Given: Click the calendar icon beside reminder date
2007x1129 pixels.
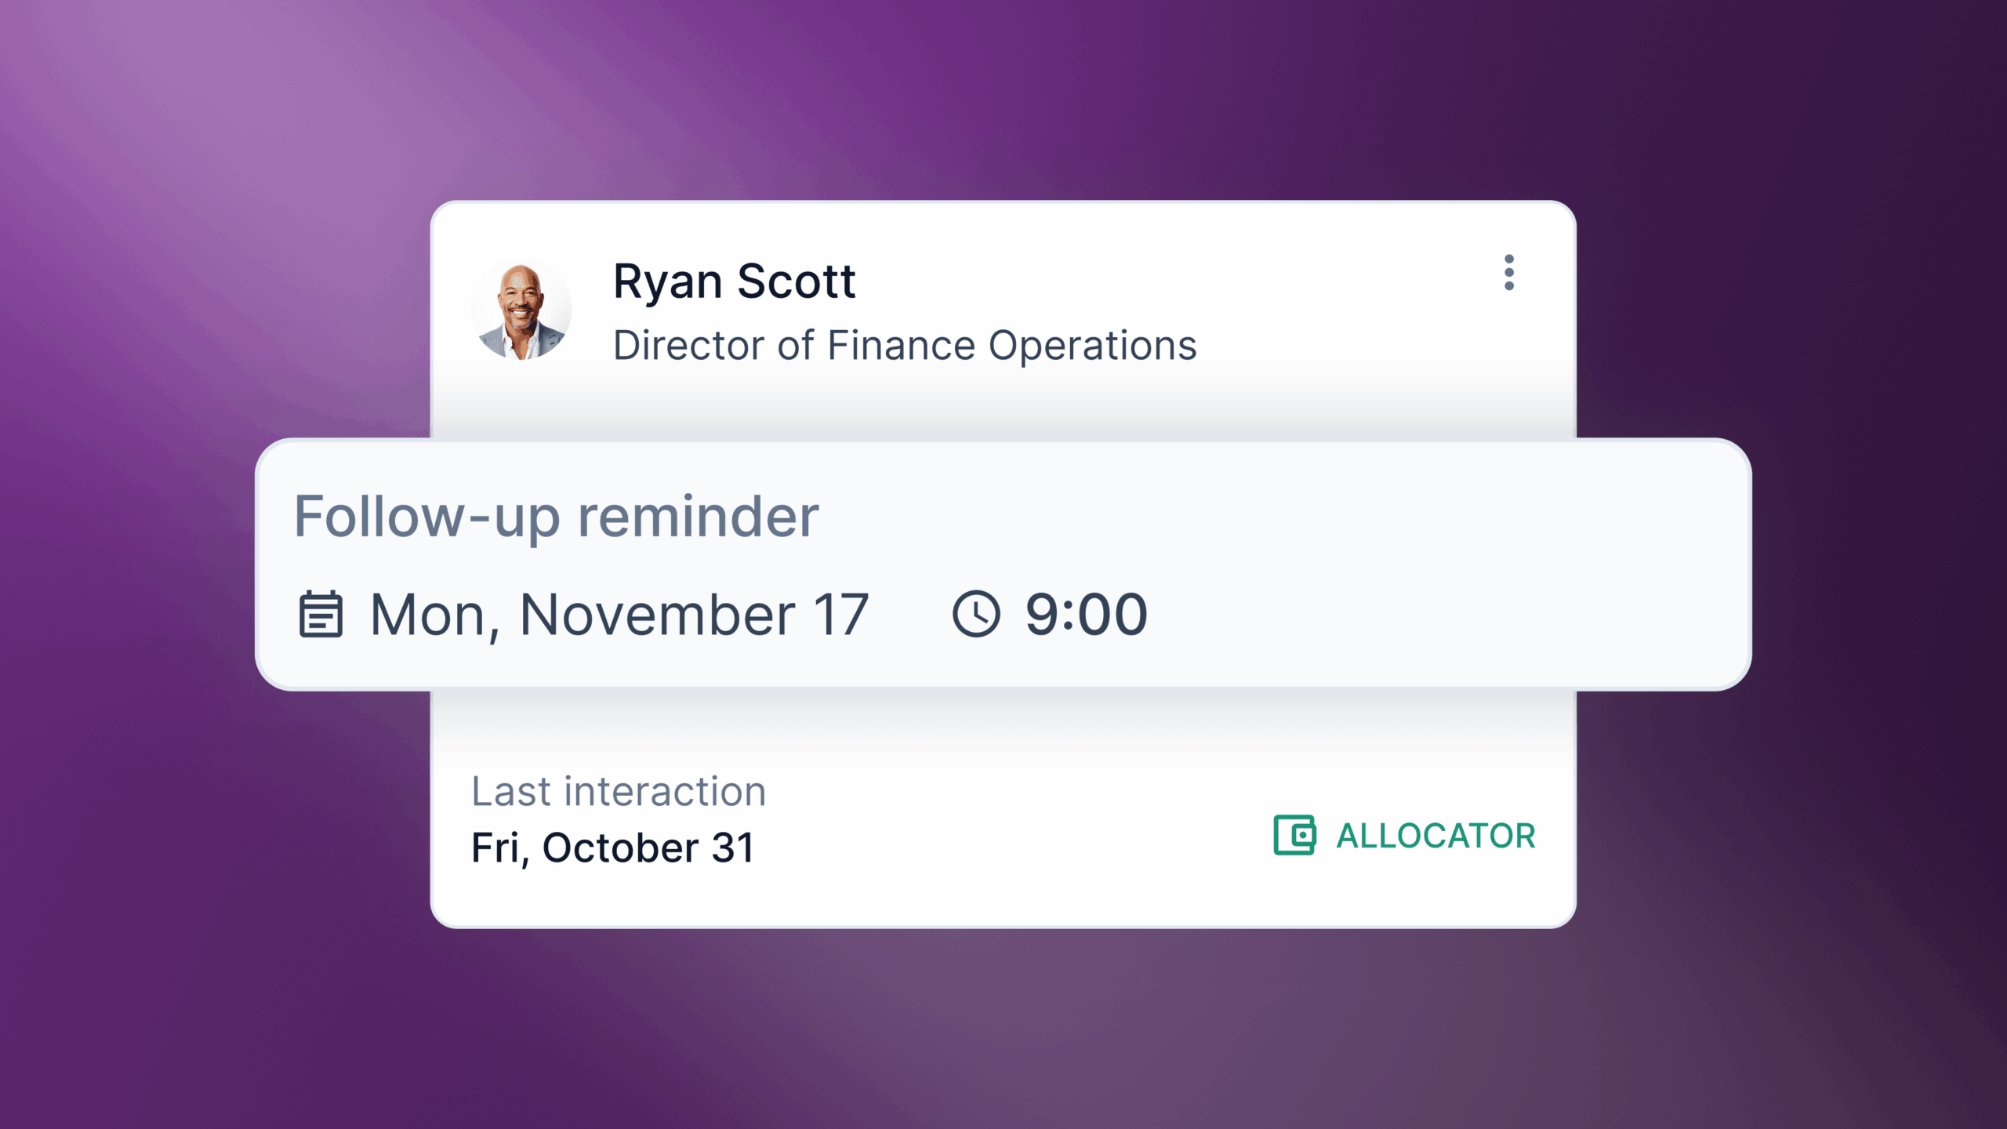Looking at the screenshot, I should pyautogui.click(x=321, y=614).
